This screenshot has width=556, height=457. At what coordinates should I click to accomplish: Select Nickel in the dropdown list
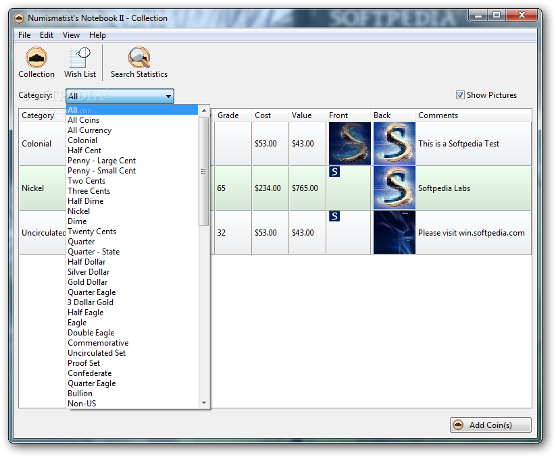tap(132, 211)
